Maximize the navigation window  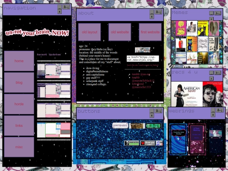tap(66, 7)
